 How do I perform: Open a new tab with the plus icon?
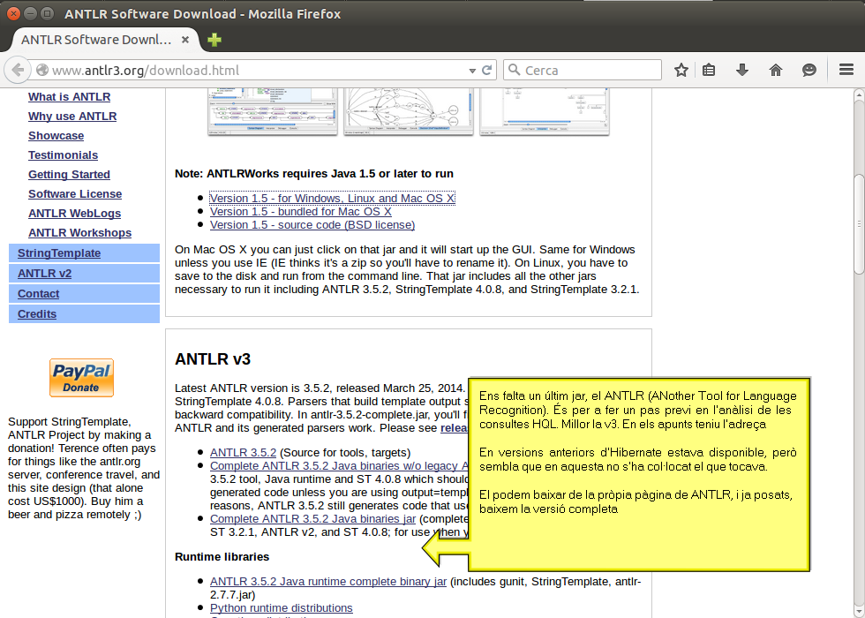[214, 40]
